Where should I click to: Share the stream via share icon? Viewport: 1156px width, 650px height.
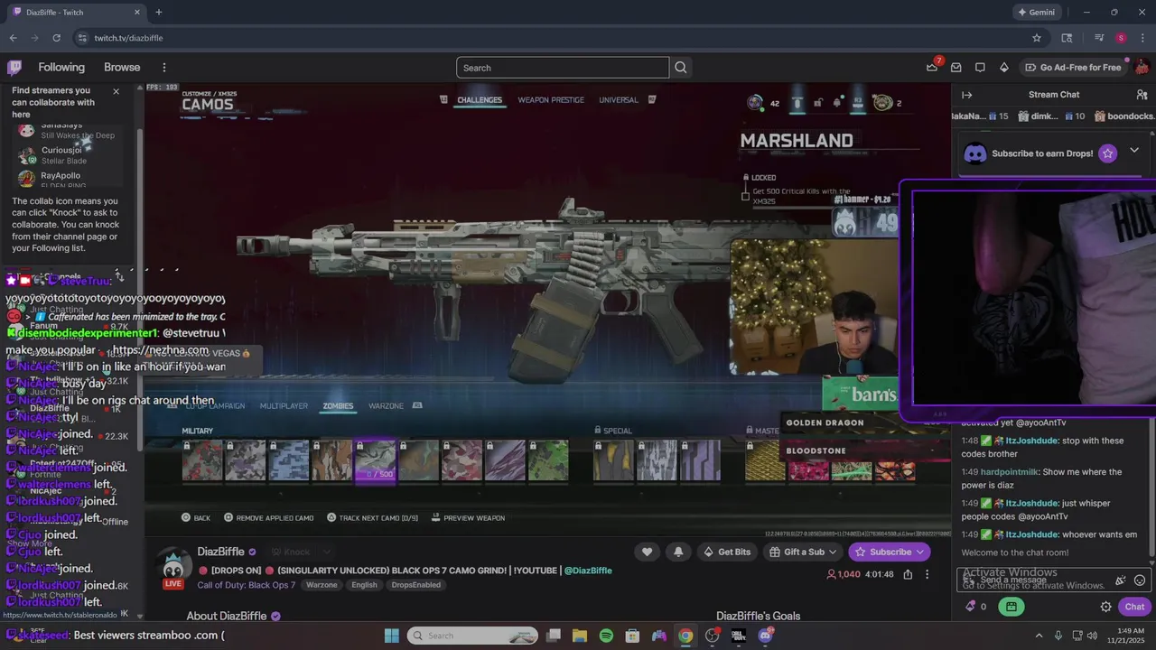(908, 574)
